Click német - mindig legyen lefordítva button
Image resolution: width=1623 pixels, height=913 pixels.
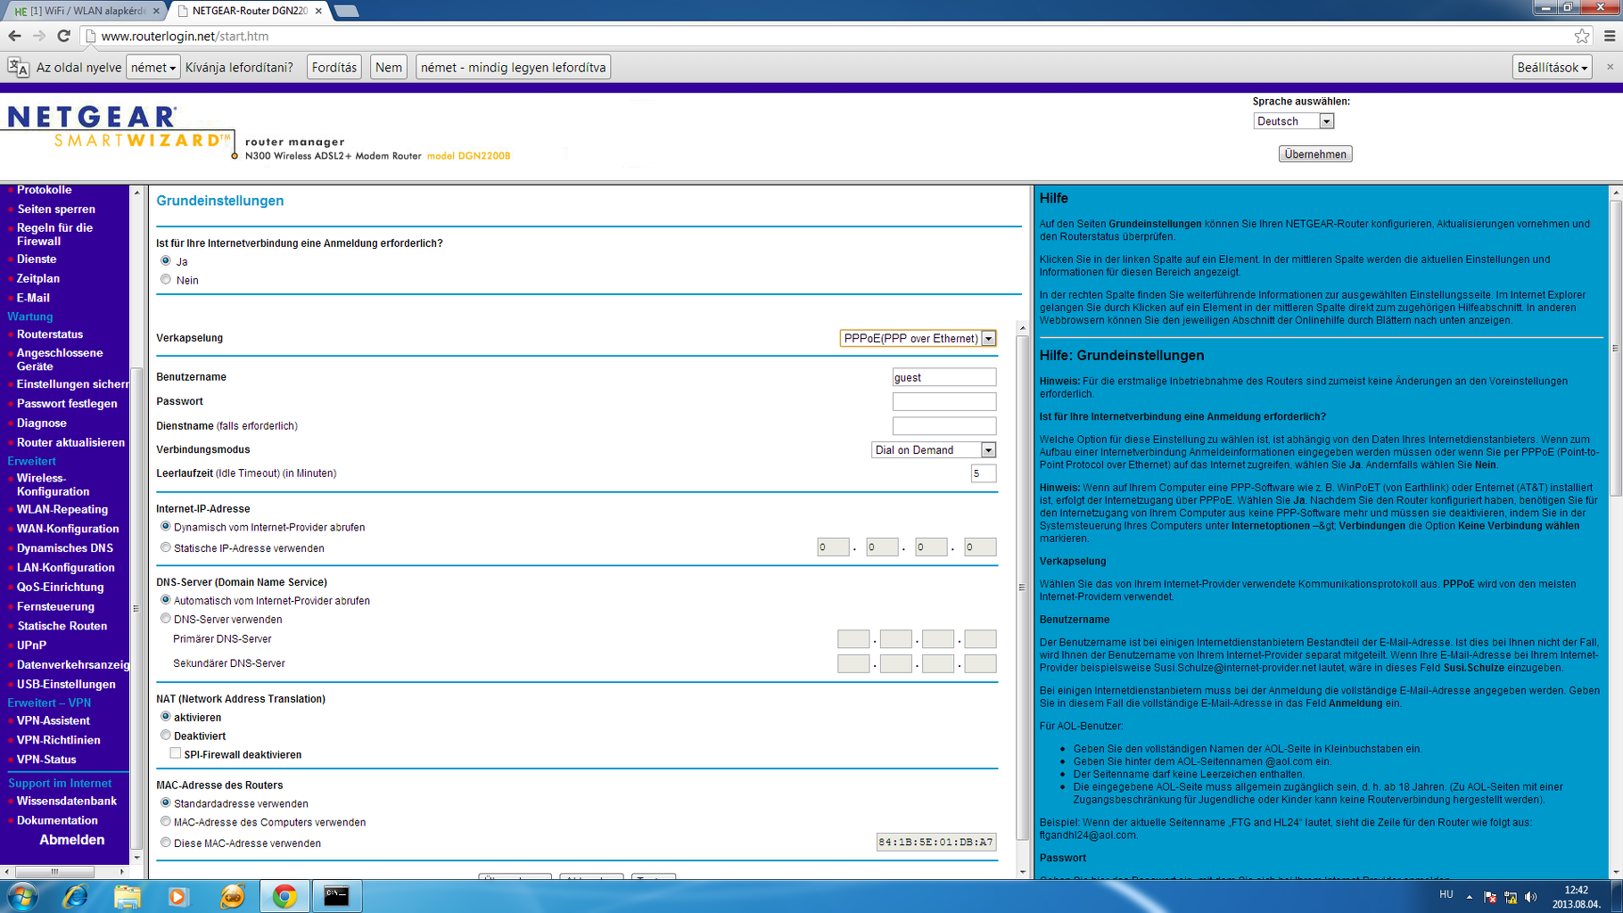(514, 68)
